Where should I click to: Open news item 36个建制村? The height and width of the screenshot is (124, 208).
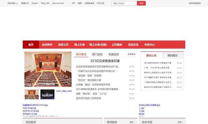tap(98, 89)
